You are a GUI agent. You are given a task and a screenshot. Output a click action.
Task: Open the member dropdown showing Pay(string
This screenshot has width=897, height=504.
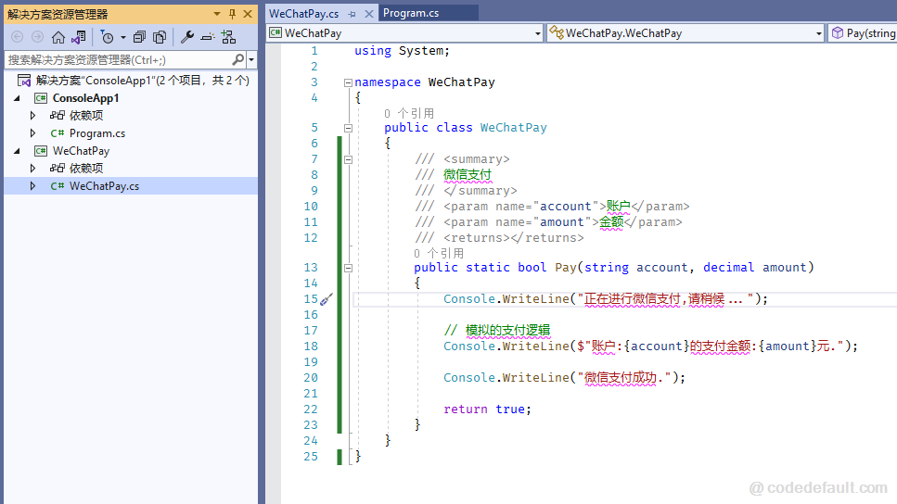862,33
